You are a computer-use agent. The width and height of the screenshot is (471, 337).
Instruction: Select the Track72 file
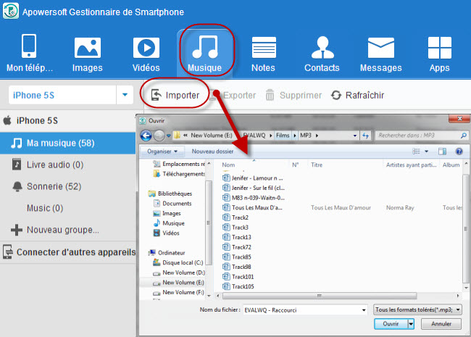[237, 247]
